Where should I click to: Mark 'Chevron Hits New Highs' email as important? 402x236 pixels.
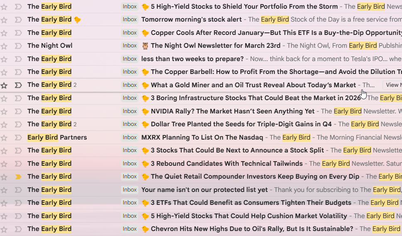pyautogui.click(x=18, y=229)
